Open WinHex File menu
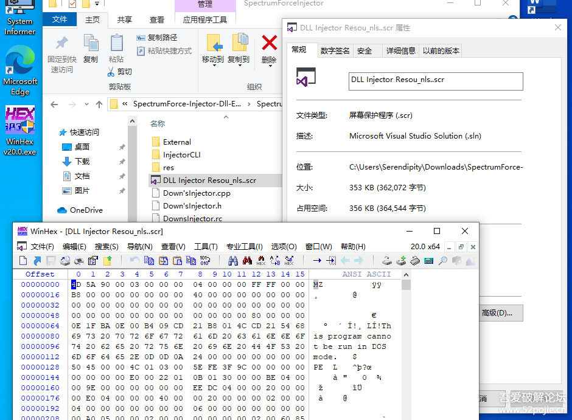Viewport: 572px width, 420px height. (43, 247)
